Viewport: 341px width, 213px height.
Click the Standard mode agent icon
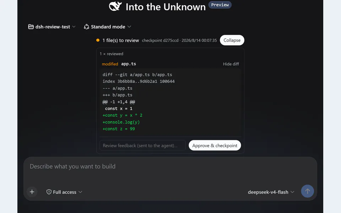[x=86, y=27]
